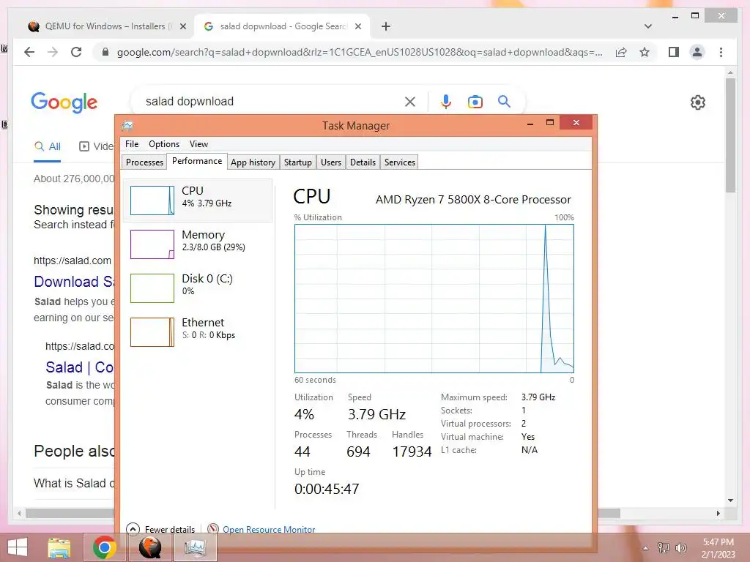
Task: Close the QEMU for Windows tab
Action: (x=182, y=26)
